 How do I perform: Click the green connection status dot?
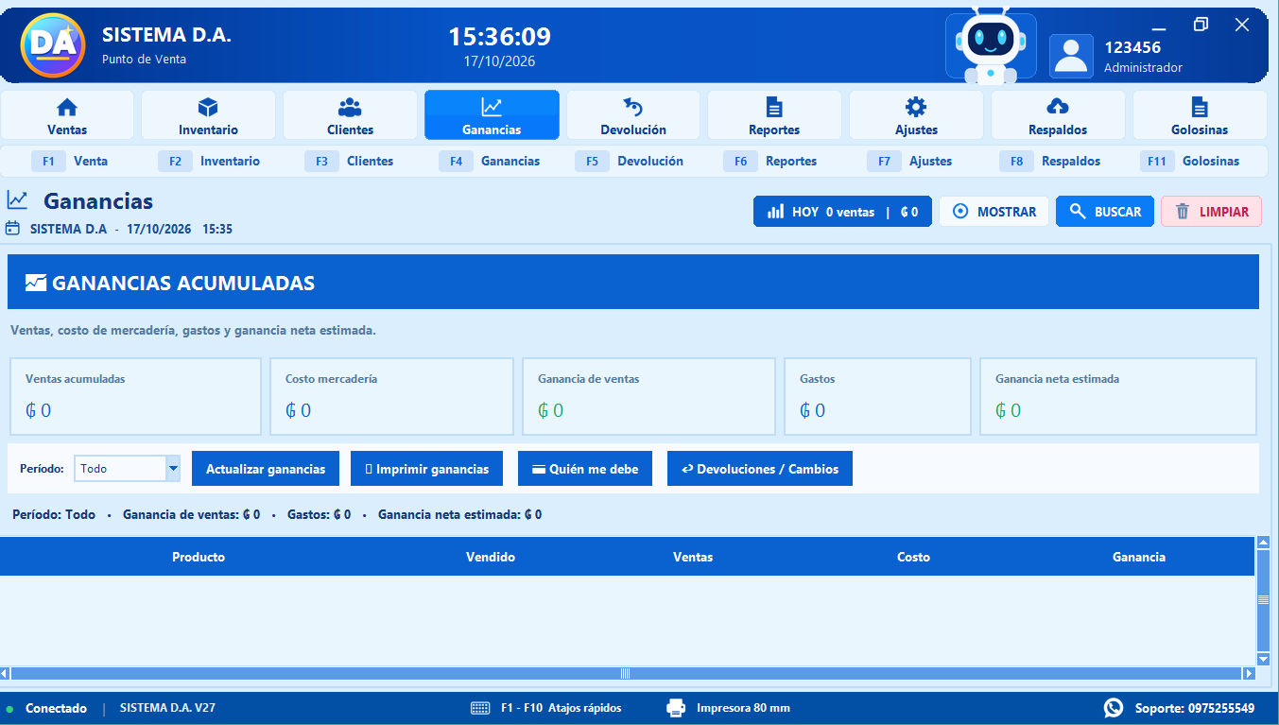pos(9,709)
